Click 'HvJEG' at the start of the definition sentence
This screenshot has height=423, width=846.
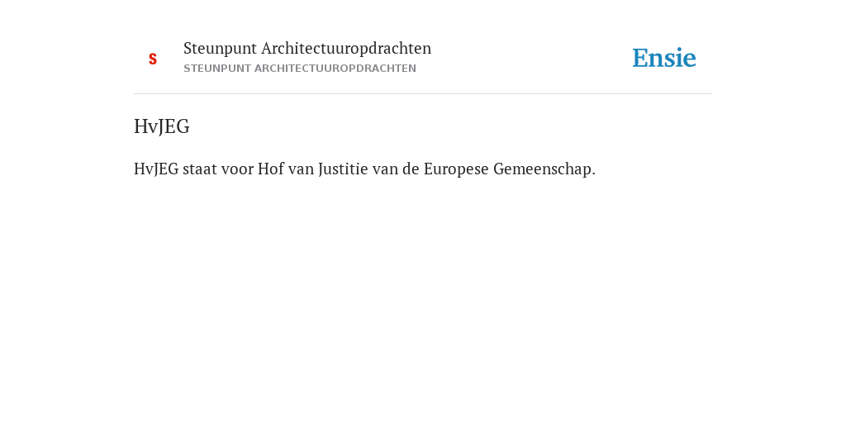pos(156,169)
